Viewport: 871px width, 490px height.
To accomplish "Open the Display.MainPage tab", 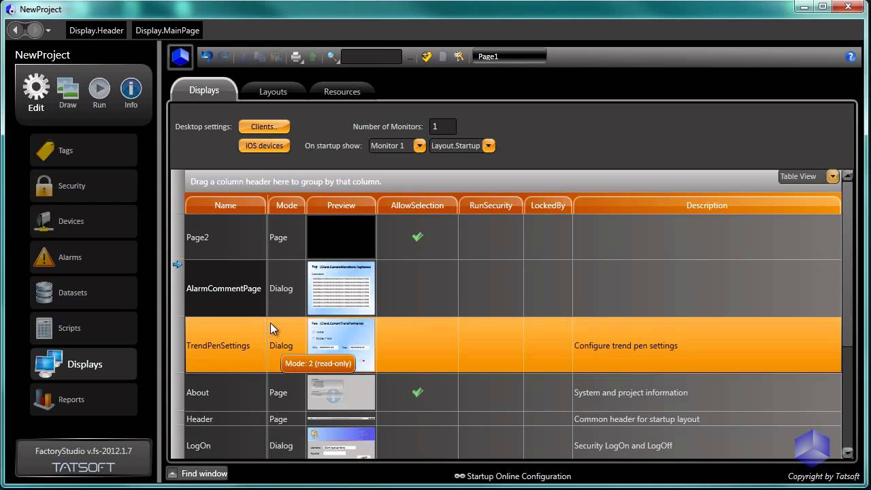I will point(167,31).
